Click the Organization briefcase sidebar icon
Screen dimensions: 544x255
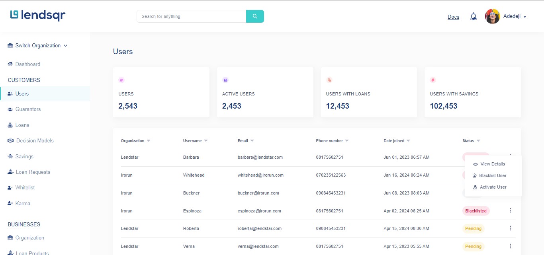10,238
